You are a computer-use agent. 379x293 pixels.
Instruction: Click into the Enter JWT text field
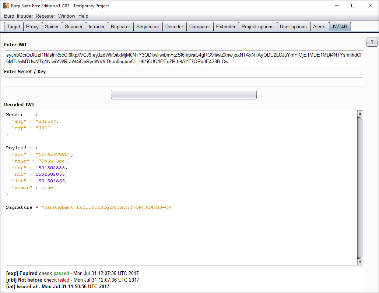pyautogui.click(x=184, y=58)
